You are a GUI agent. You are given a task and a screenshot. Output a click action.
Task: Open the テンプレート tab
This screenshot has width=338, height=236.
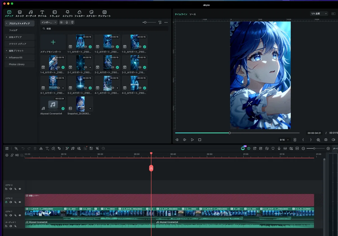point(104,14)
